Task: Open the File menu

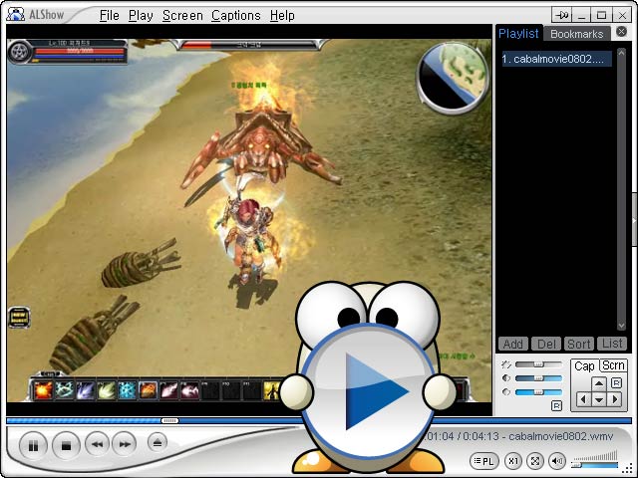Action: [x=109, y=16]
